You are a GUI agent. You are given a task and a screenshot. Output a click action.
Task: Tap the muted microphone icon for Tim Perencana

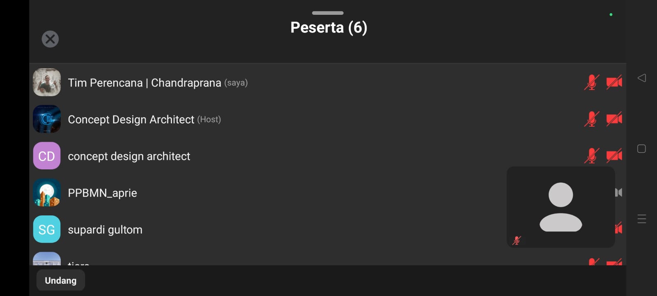pyautogui.click(x=592, y=82)
